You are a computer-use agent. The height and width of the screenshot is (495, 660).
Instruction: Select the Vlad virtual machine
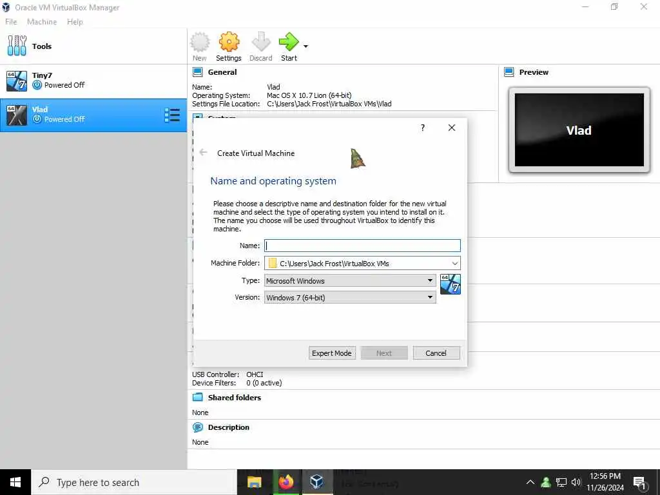[x=93, y=115]
